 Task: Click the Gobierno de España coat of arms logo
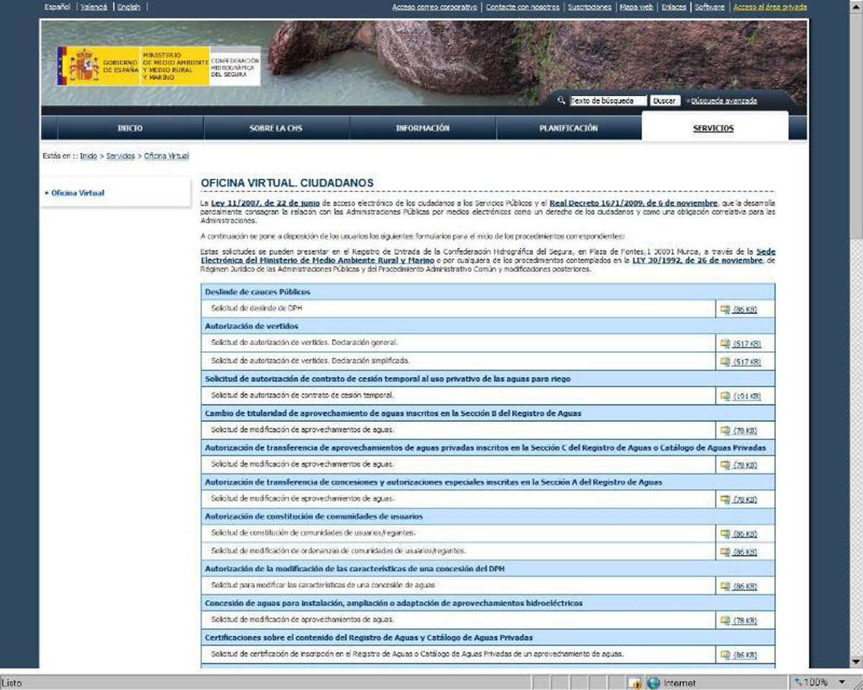(x=84, y=66)
